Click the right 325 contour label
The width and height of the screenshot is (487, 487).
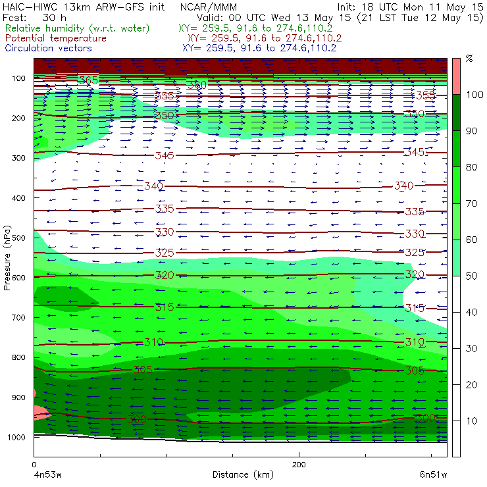(415, 252)
